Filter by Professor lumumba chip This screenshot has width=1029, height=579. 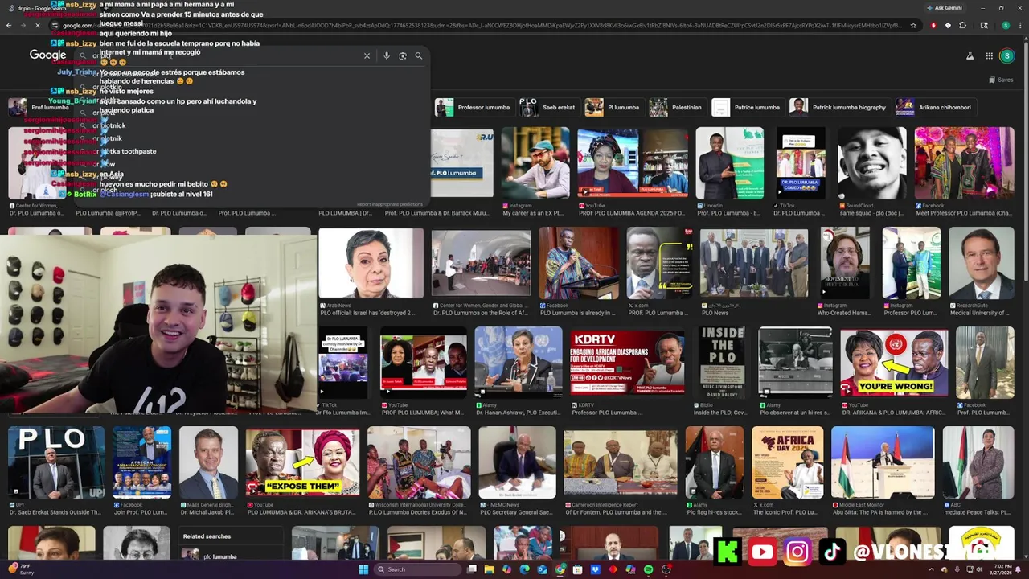473,107
